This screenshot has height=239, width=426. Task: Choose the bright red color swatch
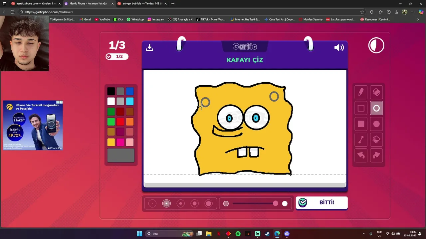(120, 122)
